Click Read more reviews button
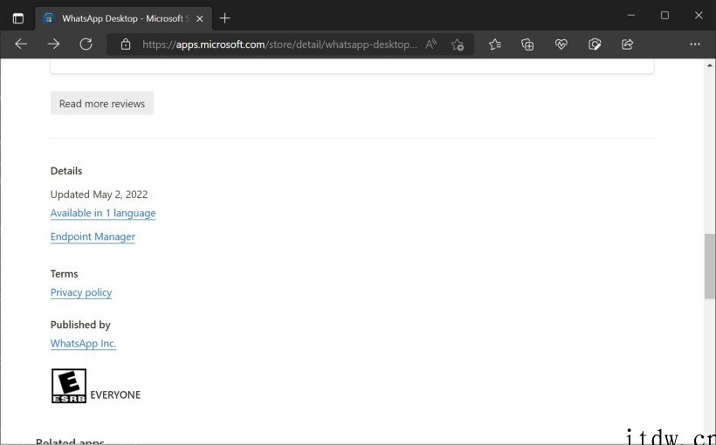Screen dimensions: 716x445 point(102,103)
